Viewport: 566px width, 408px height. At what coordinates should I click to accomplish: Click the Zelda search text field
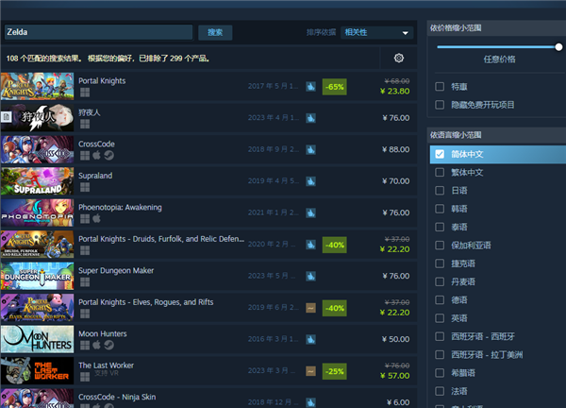coord(98,32)
